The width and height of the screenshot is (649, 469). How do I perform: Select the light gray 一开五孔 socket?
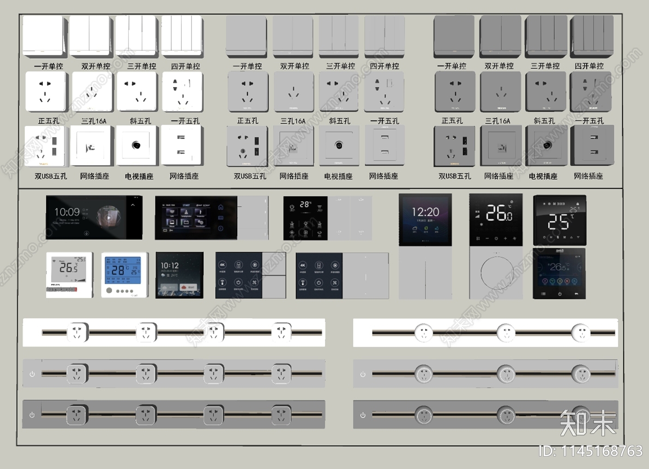[385, 92]
